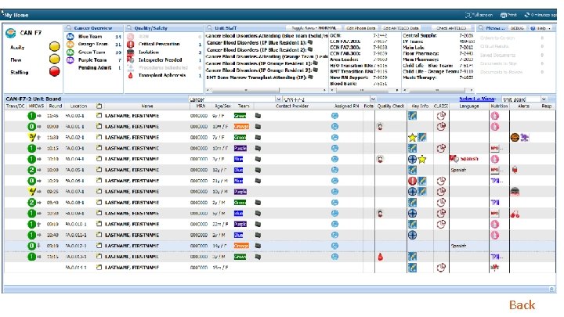Click Purple team tag in FA.0.03-1 row
Image resolution: width=564 pixels, height=317 pixels.
240,148
